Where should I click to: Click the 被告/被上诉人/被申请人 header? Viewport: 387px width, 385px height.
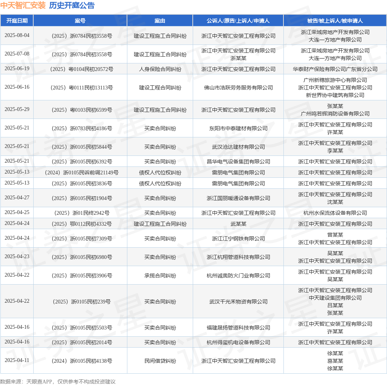tap(335, 21)
